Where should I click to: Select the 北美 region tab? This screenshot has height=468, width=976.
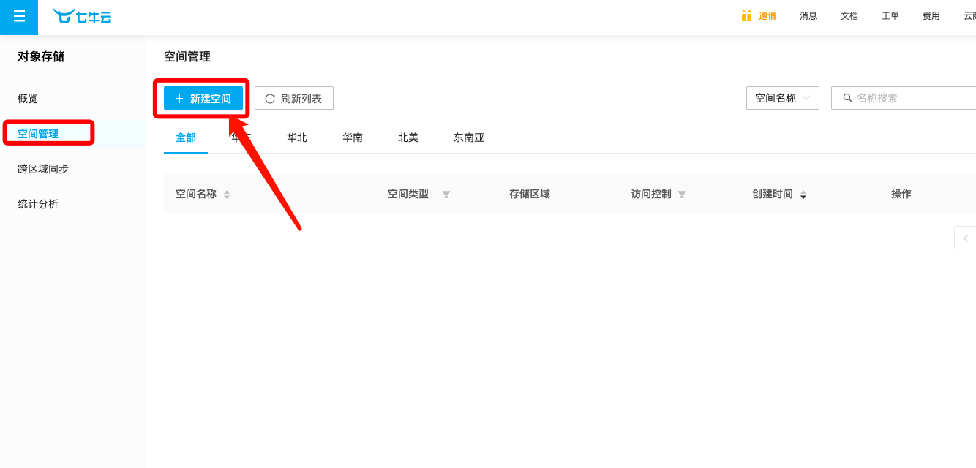click(x=408, y=137)
